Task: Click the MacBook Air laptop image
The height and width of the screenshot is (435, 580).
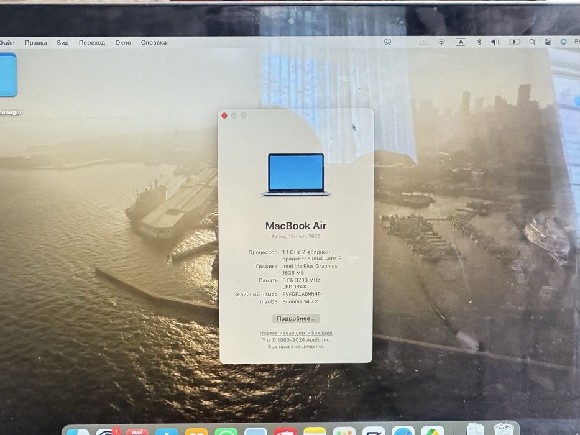Action: pyautogui.click(x=295, y=175)
